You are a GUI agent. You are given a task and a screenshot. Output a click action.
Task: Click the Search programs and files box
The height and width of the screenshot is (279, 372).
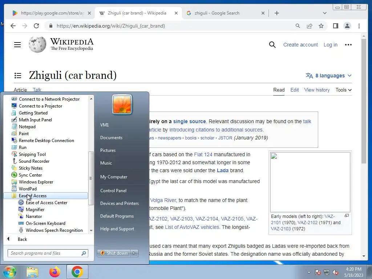[48, 253]
